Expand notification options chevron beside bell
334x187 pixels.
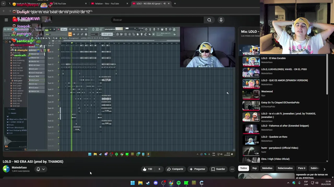(44, 169)
